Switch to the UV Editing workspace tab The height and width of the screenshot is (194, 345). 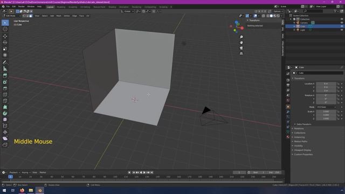point(85,7)
